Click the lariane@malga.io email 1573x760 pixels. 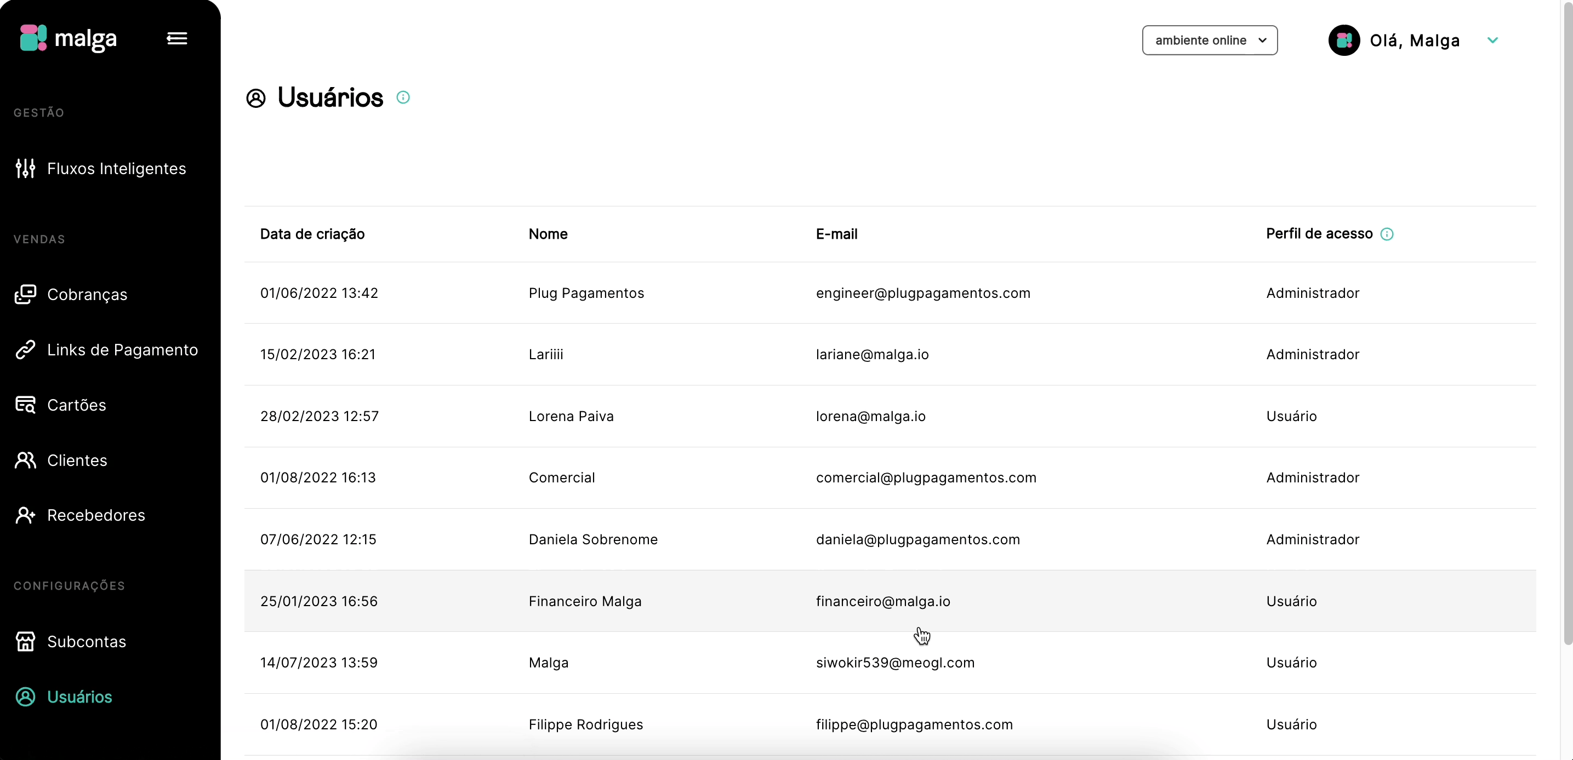coord(872,354)
